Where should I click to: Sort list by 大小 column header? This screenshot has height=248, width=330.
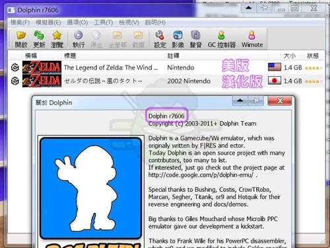(290, 56)
